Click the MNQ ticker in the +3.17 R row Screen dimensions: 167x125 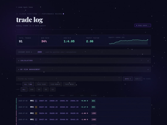(x=32, y=107)
